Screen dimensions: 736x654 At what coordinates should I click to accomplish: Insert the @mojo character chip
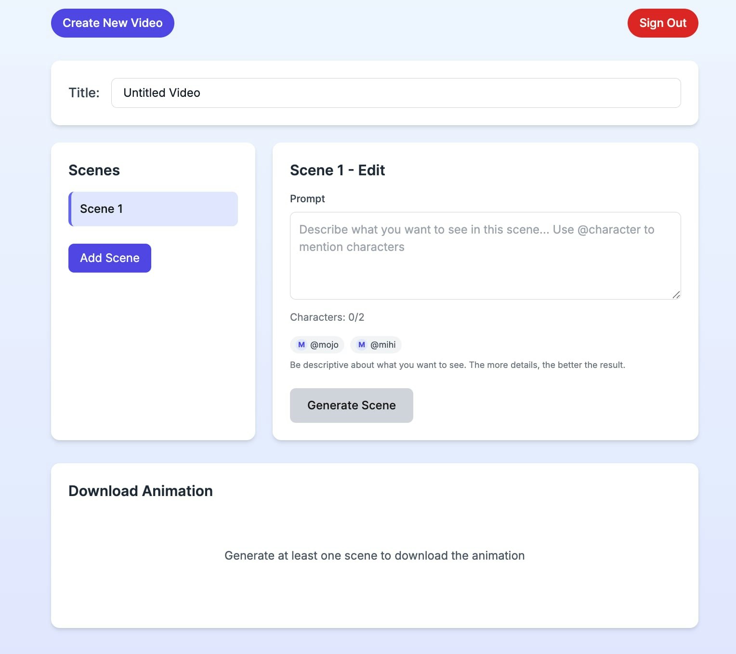(x=317, y=345)
